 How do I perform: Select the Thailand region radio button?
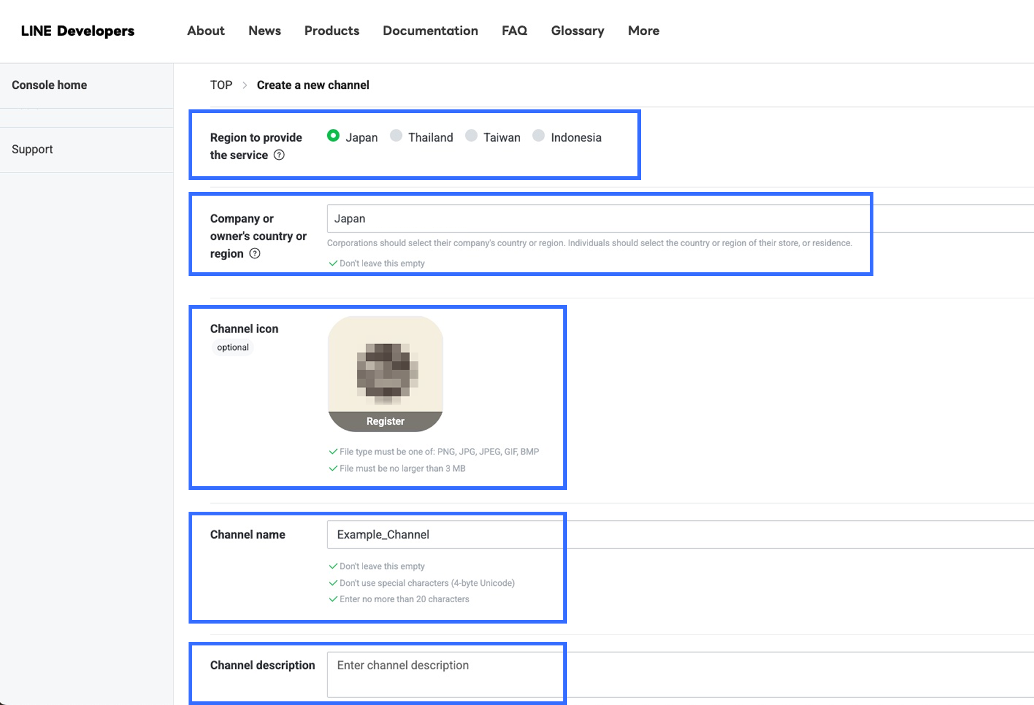click(x=396, y=136)
